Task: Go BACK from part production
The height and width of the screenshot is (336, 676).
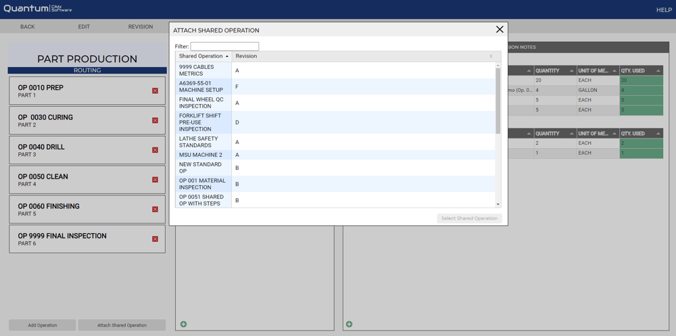Action: tap(28, 26)
